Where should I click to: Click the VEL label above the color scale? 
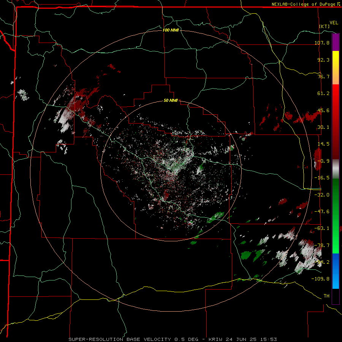point(334,23)
